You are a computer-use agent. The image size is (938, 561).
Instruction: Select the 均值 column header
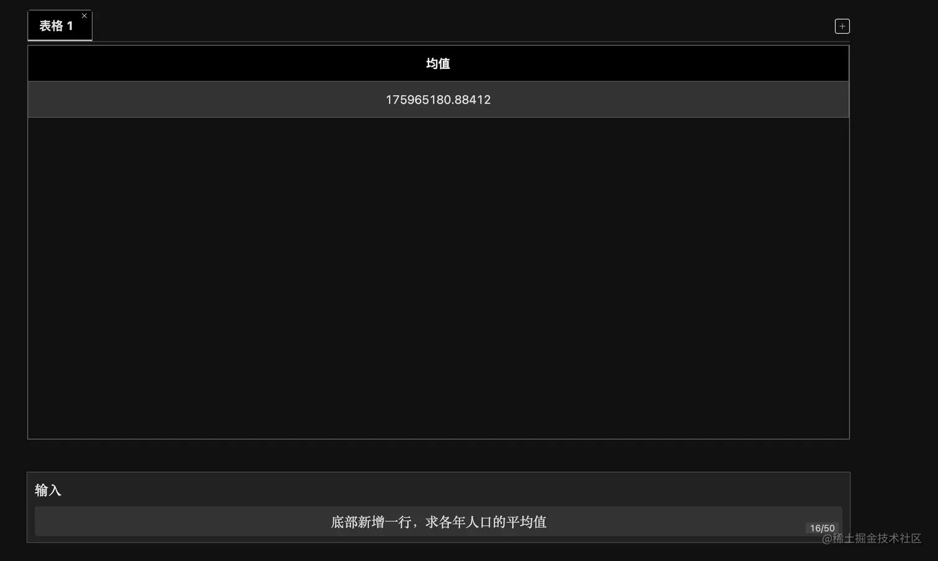[x=438, y=63]
